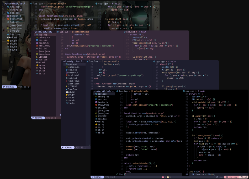Screen dimensions: 249x179
Task: Open md.md in the navy window tree
Action: coord(71,92)
